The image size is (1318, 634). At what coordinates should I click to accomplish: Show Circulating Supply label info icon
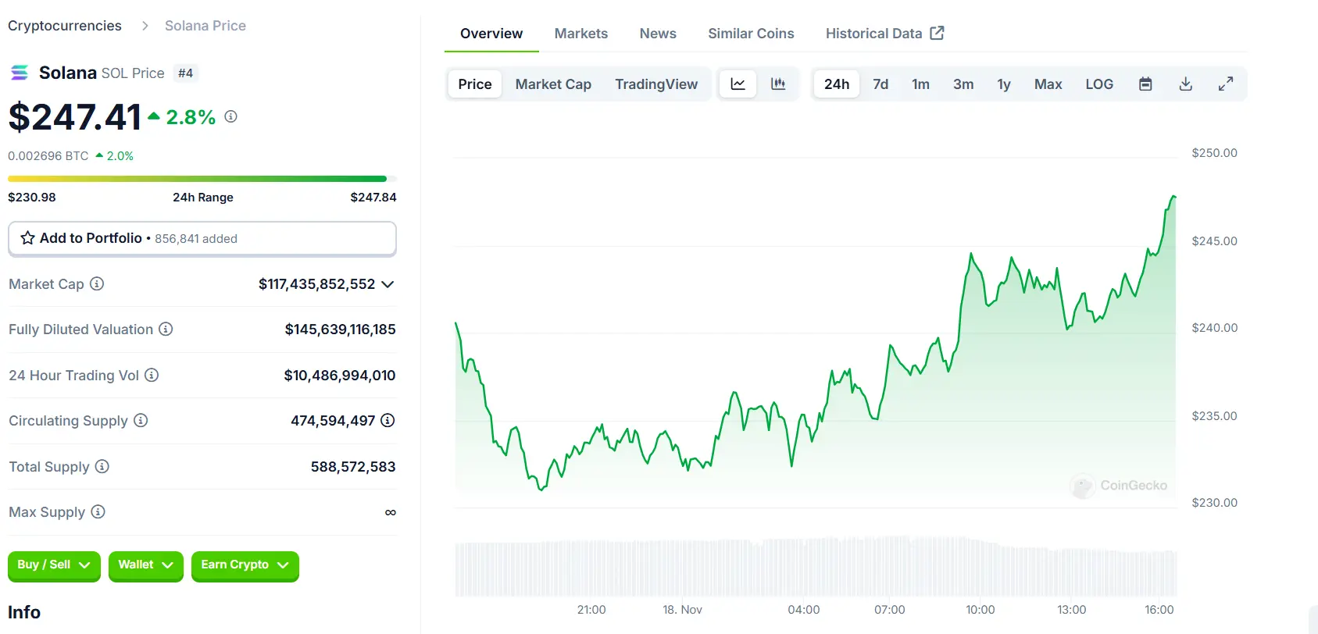141,420
